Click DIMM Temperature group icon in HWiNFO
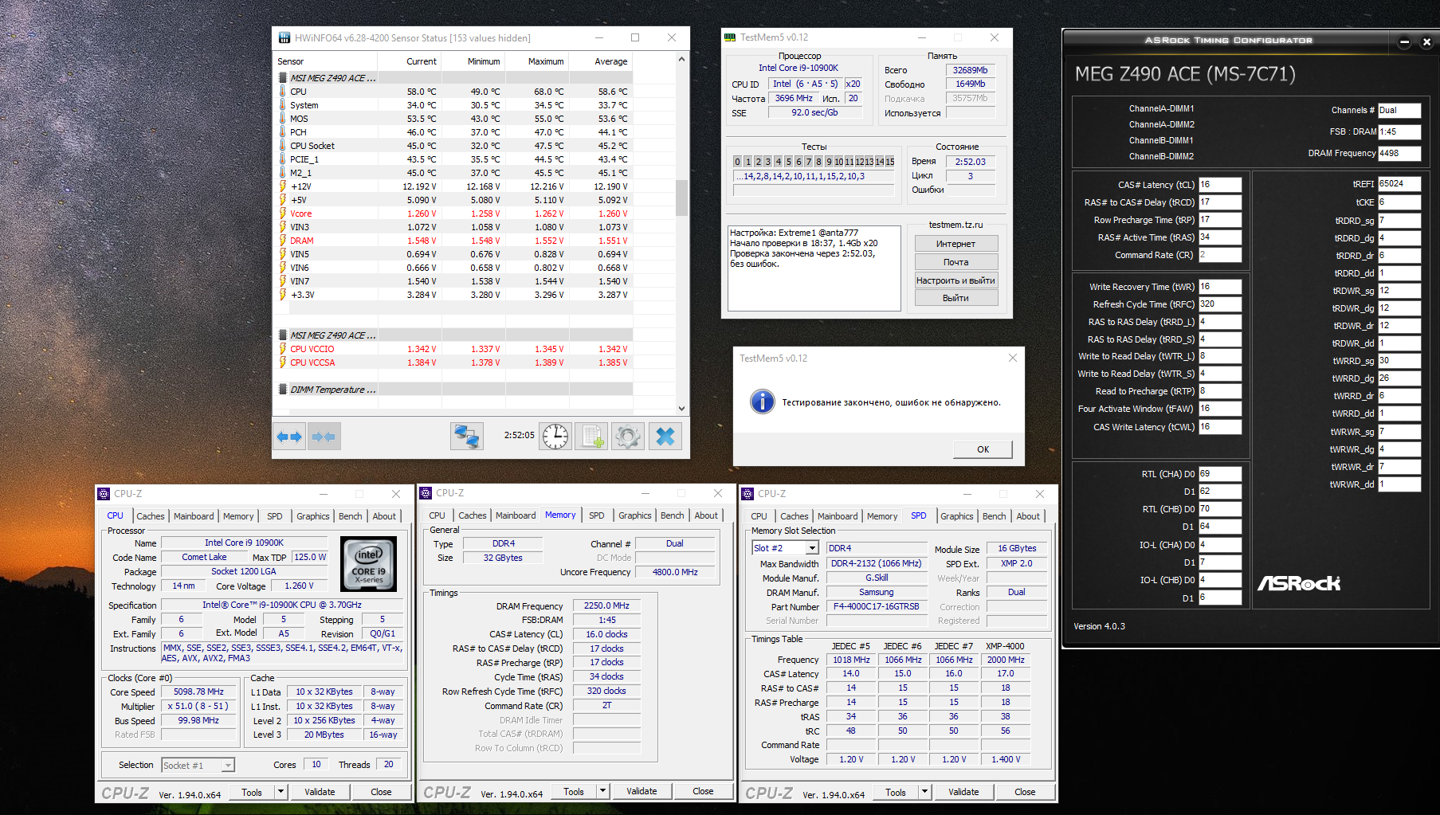1440x815 pixels. (283, 390)
